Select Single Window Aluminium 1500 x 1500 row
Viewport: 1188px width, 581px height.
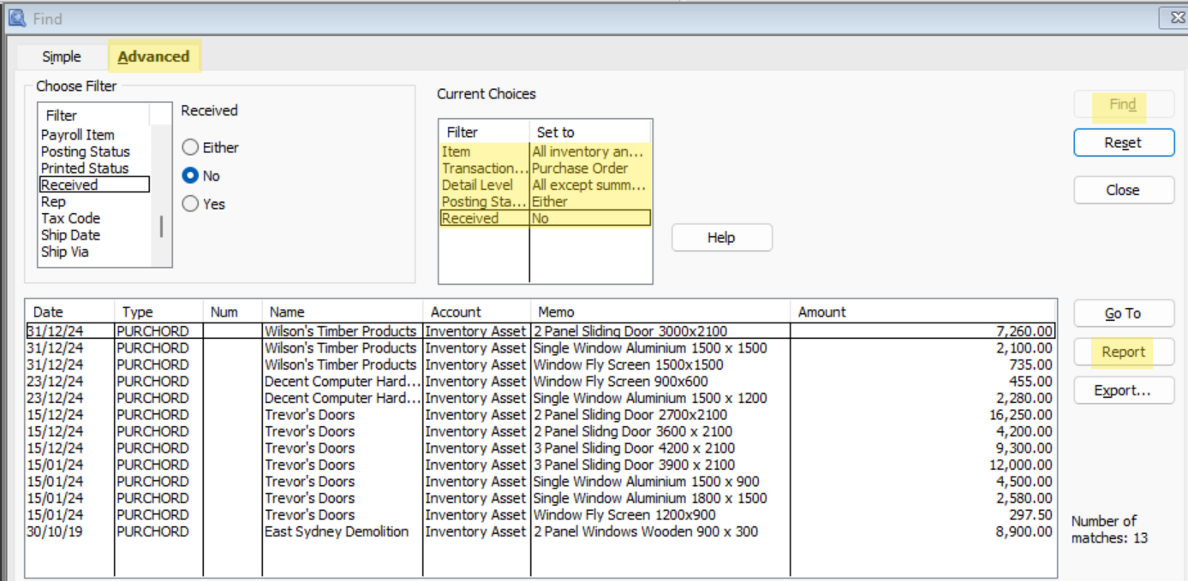pyautogui.click(x=540, y=348)
